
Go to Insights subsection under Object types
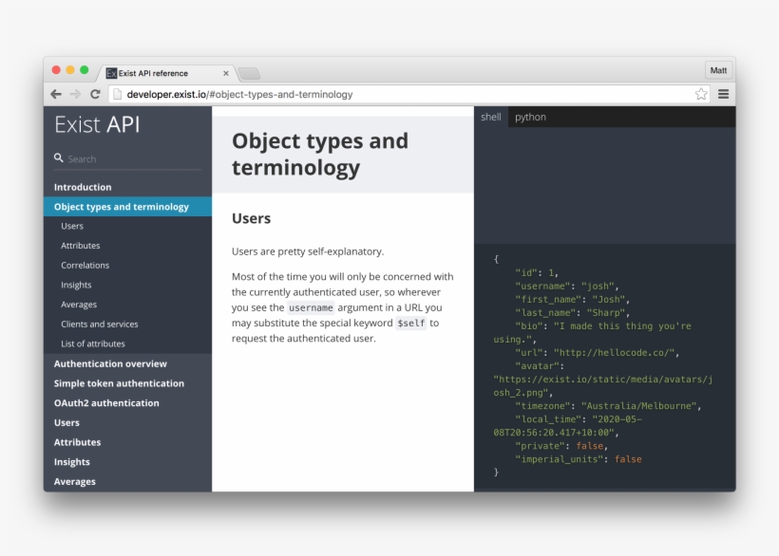(127, 285)
